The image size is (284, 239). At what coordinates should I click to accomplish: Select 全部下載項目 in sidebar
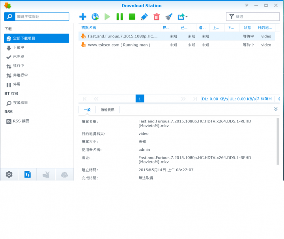click(x=36, y=38)
